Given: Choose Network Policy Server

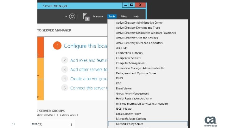Looking at the screenshot, I should click(x=148, y=124).
